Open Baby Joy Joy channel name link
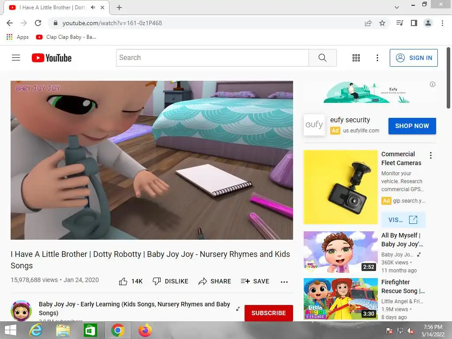This screenshot has height=339, width=452. (134, 309)
